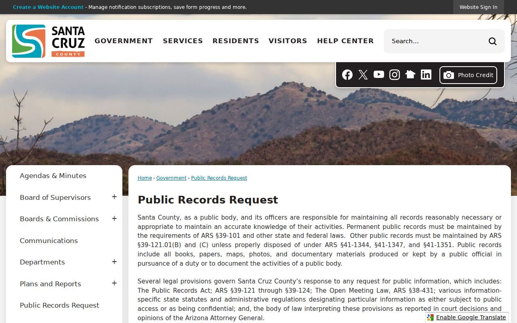Open the Residents menu
Screen dimensions: 517x323
[x=236, y=41]
